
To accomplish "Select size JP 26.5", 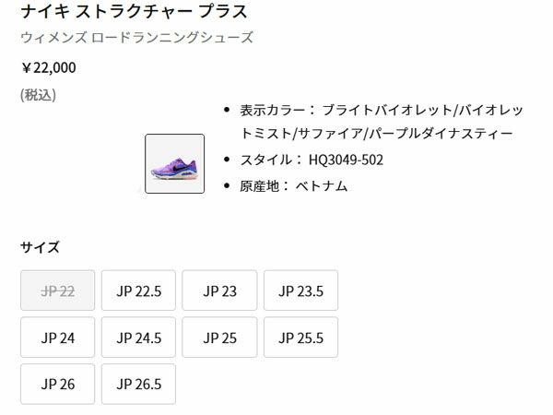I will [x=139, y=384].
